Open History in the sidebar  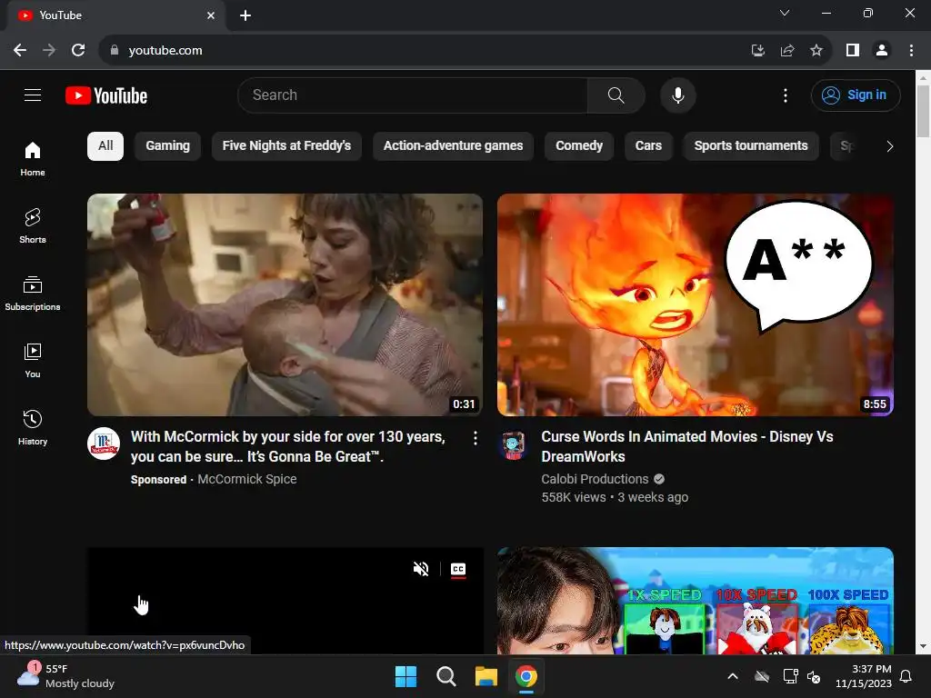point(33,427)
